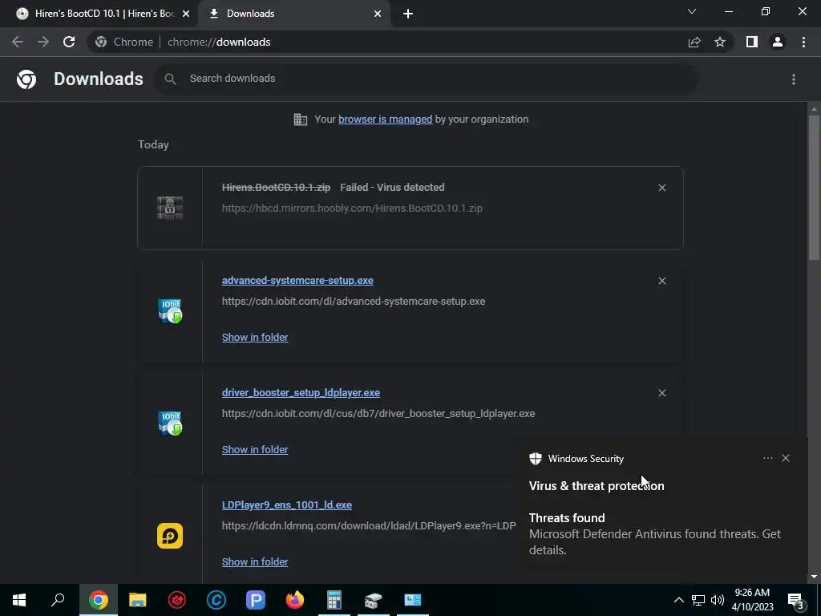Open the blue C taskbar app
821x616 pixels.
point(216,600)
